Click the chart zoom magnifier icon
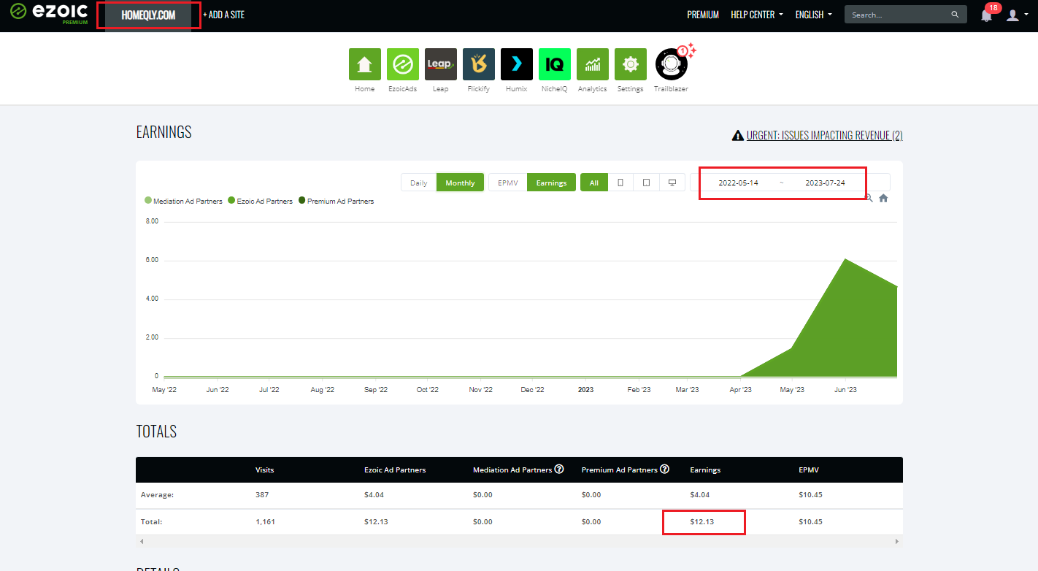Viewport: 1038px width, 571px height. click(x=869, y=198)
